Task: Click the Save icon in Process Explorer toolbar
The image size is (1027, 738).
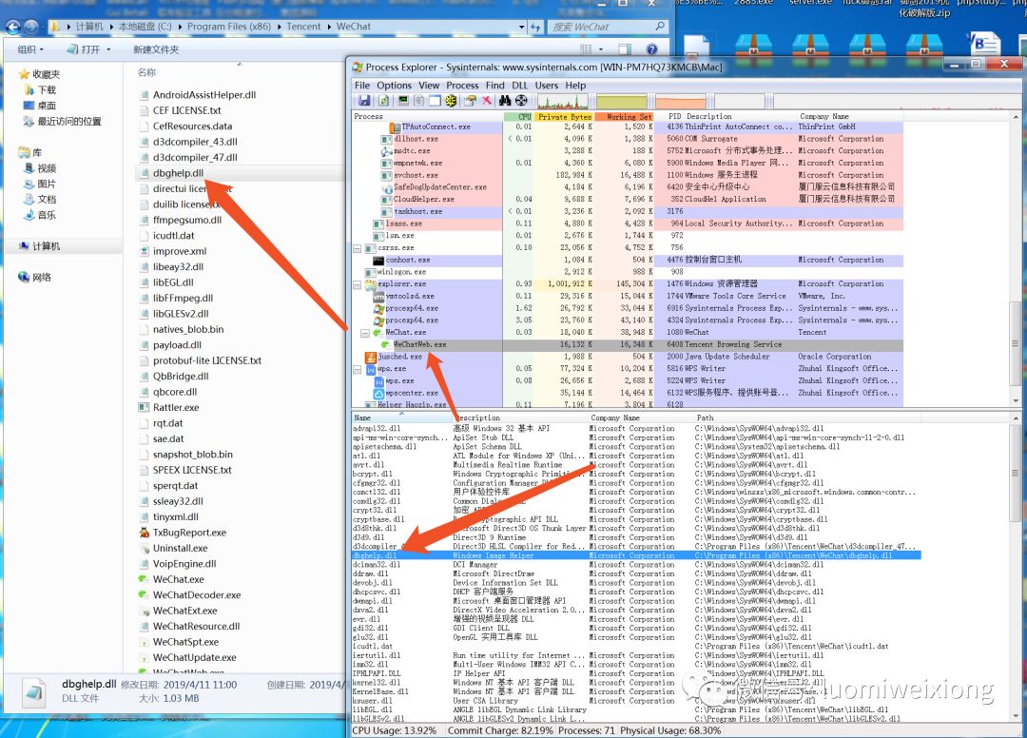Action: (x=363, y=101)
